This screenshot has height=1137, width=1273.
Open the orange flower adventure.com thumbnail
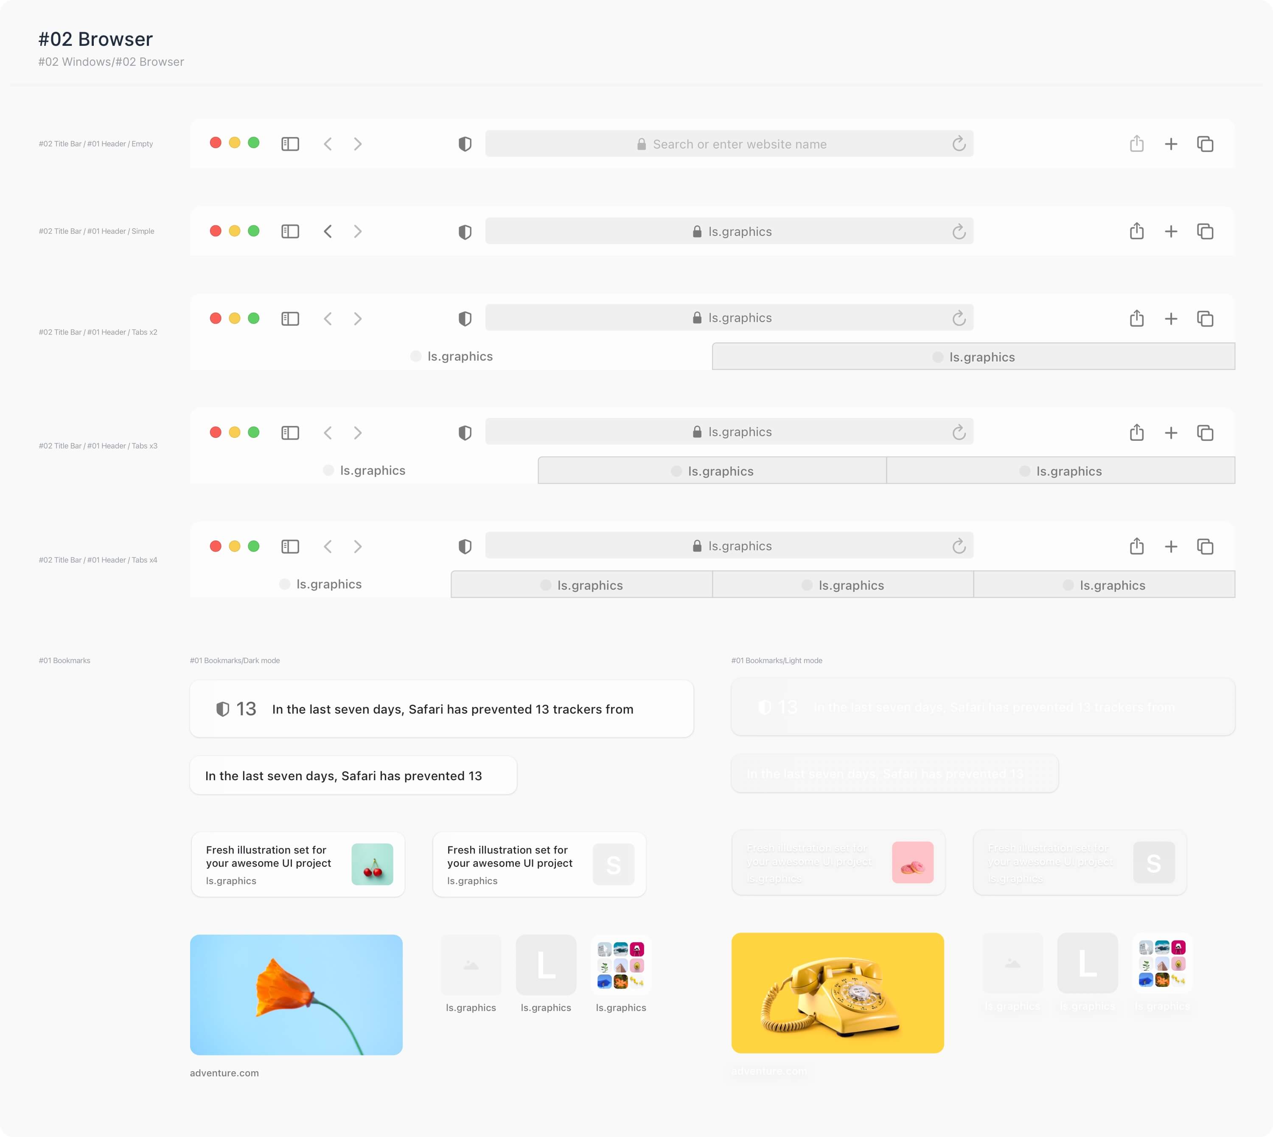pyautogui.click(x=296, y=994)
